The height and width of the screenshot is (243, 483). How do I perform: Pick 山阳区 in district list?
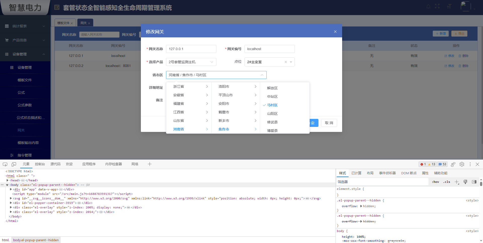click(285, 114)
